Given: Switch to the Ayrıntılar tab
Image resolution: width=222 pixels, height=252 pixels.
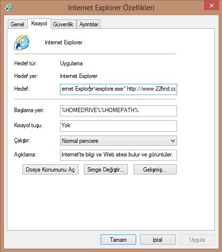Looking at the screenshot, I should (89, 24).
